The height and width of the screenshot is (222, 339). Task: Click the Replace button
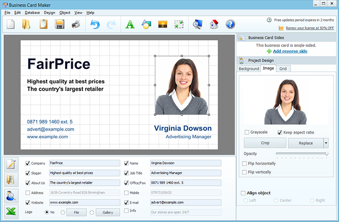point(306,143)
